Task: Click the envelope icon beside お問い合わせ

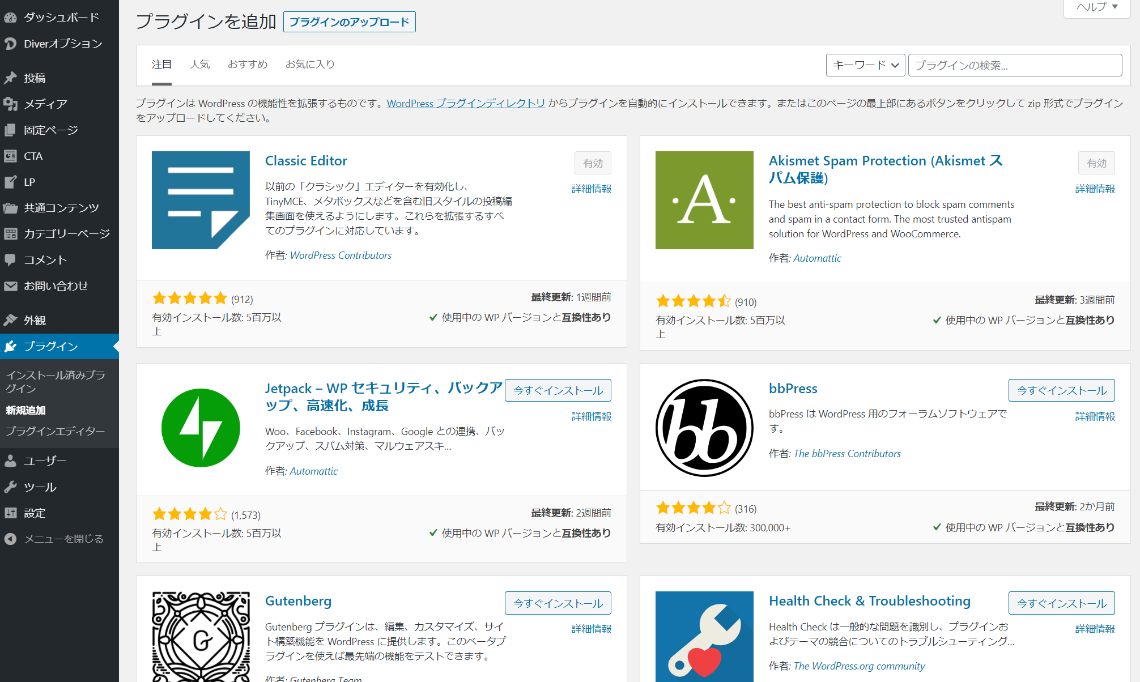Action: 10,286
